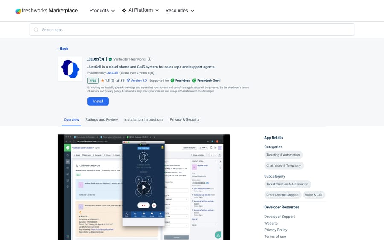
Task: Click the AI Platform sparkle icon
Action: (x=124, y=10)
